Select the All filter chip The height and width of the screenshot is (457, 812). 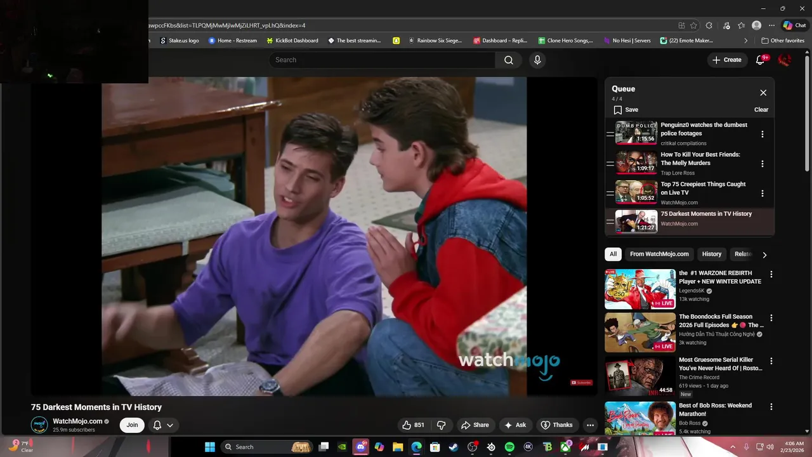(x=613, y=254)
